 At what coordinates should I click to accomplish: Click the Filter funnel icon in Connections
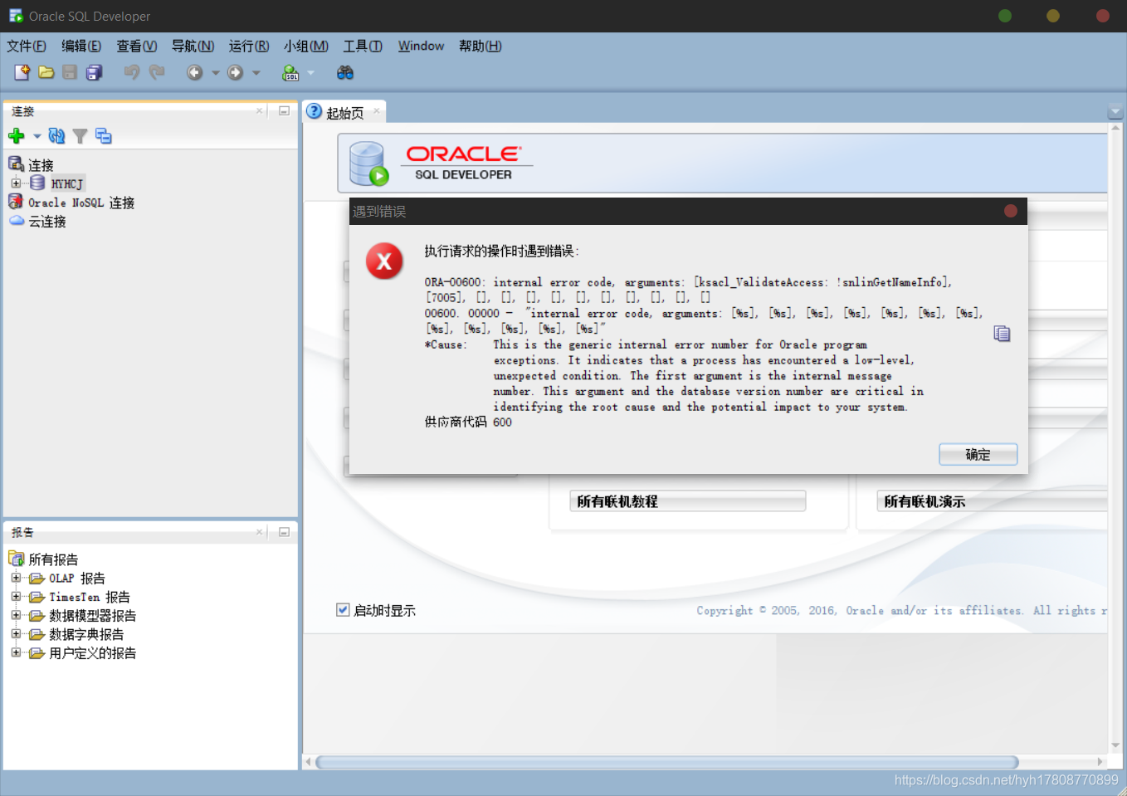click(80, 135)
